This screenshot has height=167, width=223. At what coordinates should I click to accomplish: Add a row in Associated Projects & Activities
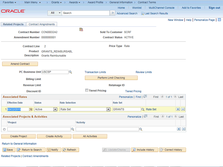[x=179, y=129]
